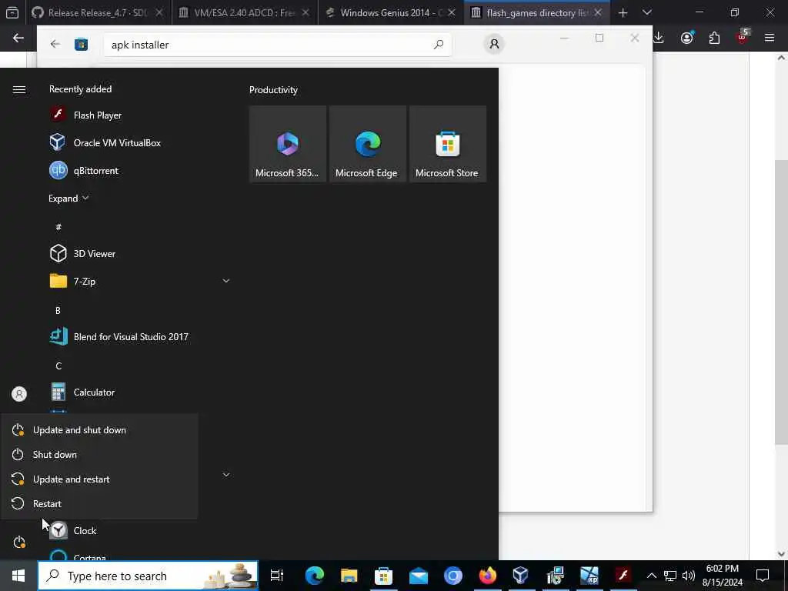Viewport: 788px width, 591px height.
Task: Click the Firefox vertical scrollbar
Action: click(x=780, y=302)
